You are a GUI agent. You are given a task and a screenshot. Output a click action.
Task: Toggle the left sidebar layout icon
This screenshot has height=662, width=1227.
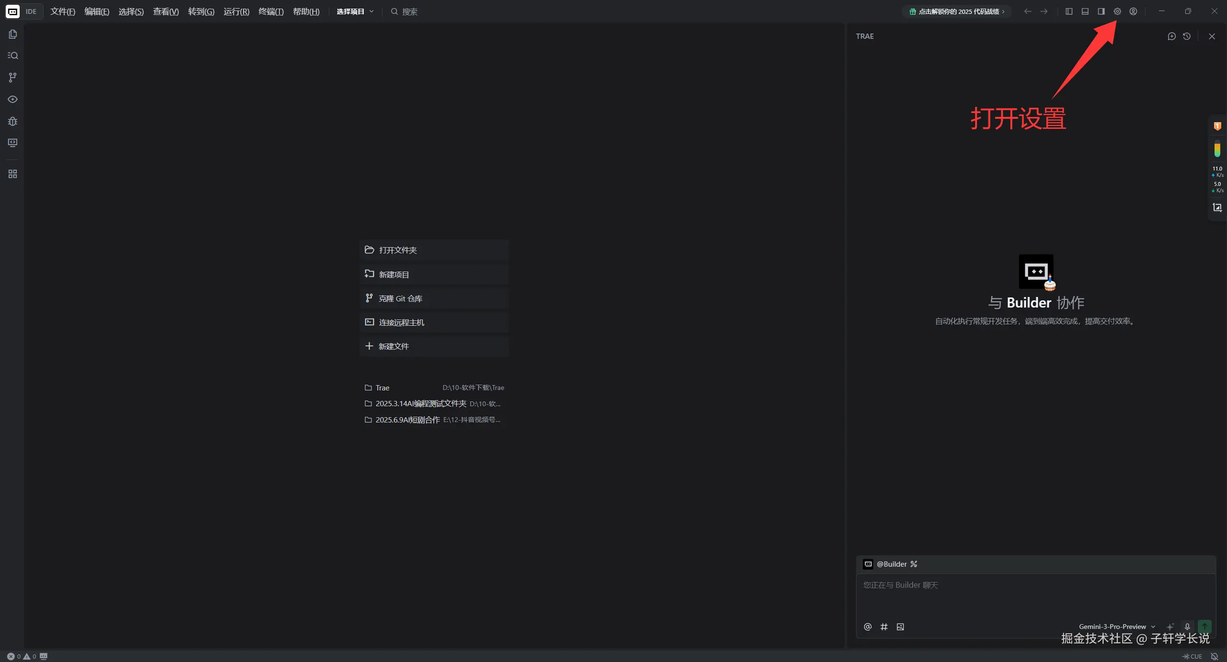pyautogui.click(x=1069, y=11)
